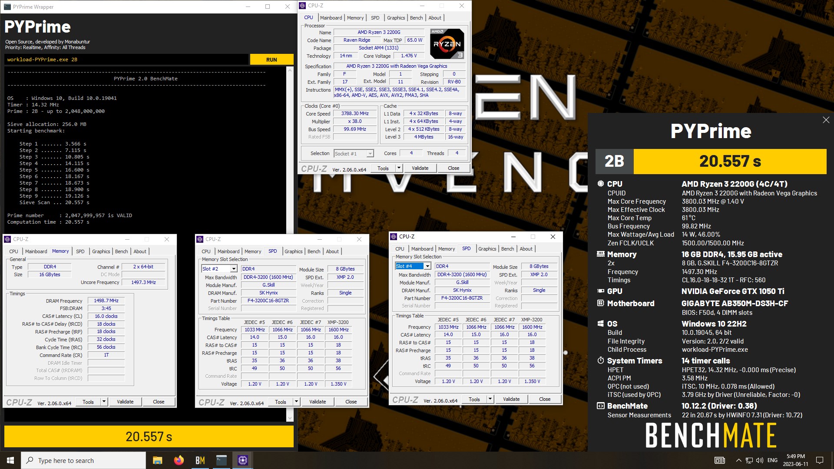
Task: Click the CPU icon in BenchMate panel
Action: (601, 184)
